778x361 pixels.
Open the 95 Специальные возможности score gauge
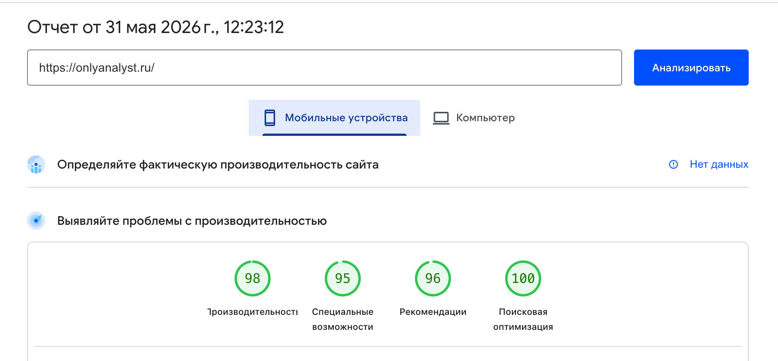pos(343,278)
